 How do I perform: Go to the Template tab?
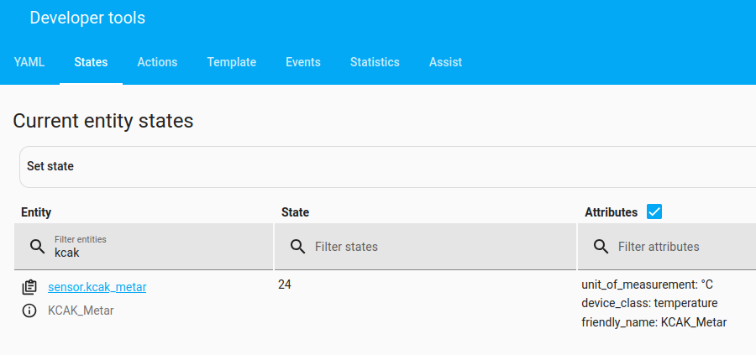232,62
